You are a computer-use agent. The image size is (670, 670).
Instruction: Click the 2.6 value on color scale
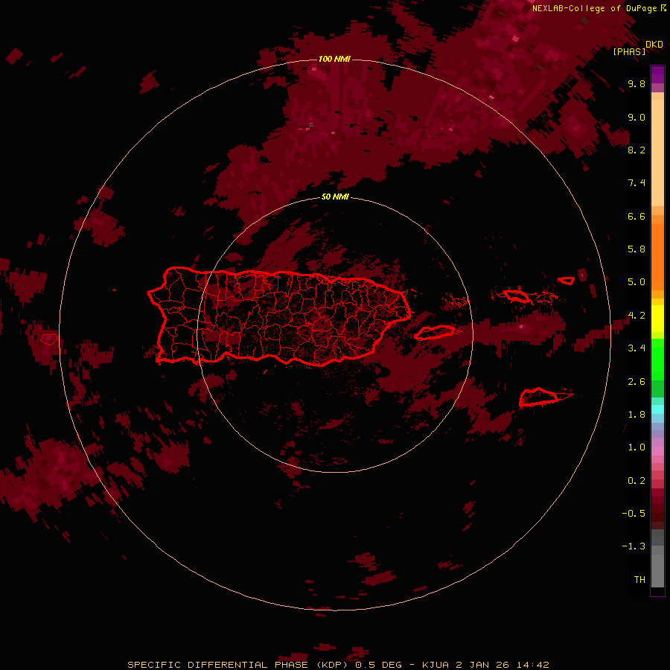tap(636, 382)
